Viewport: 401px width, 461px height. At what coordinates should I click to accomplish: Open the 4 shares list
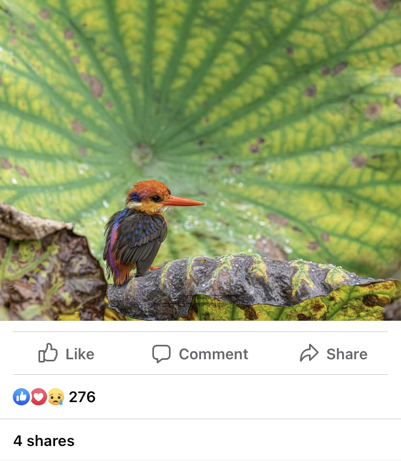[x=44, y=441]
